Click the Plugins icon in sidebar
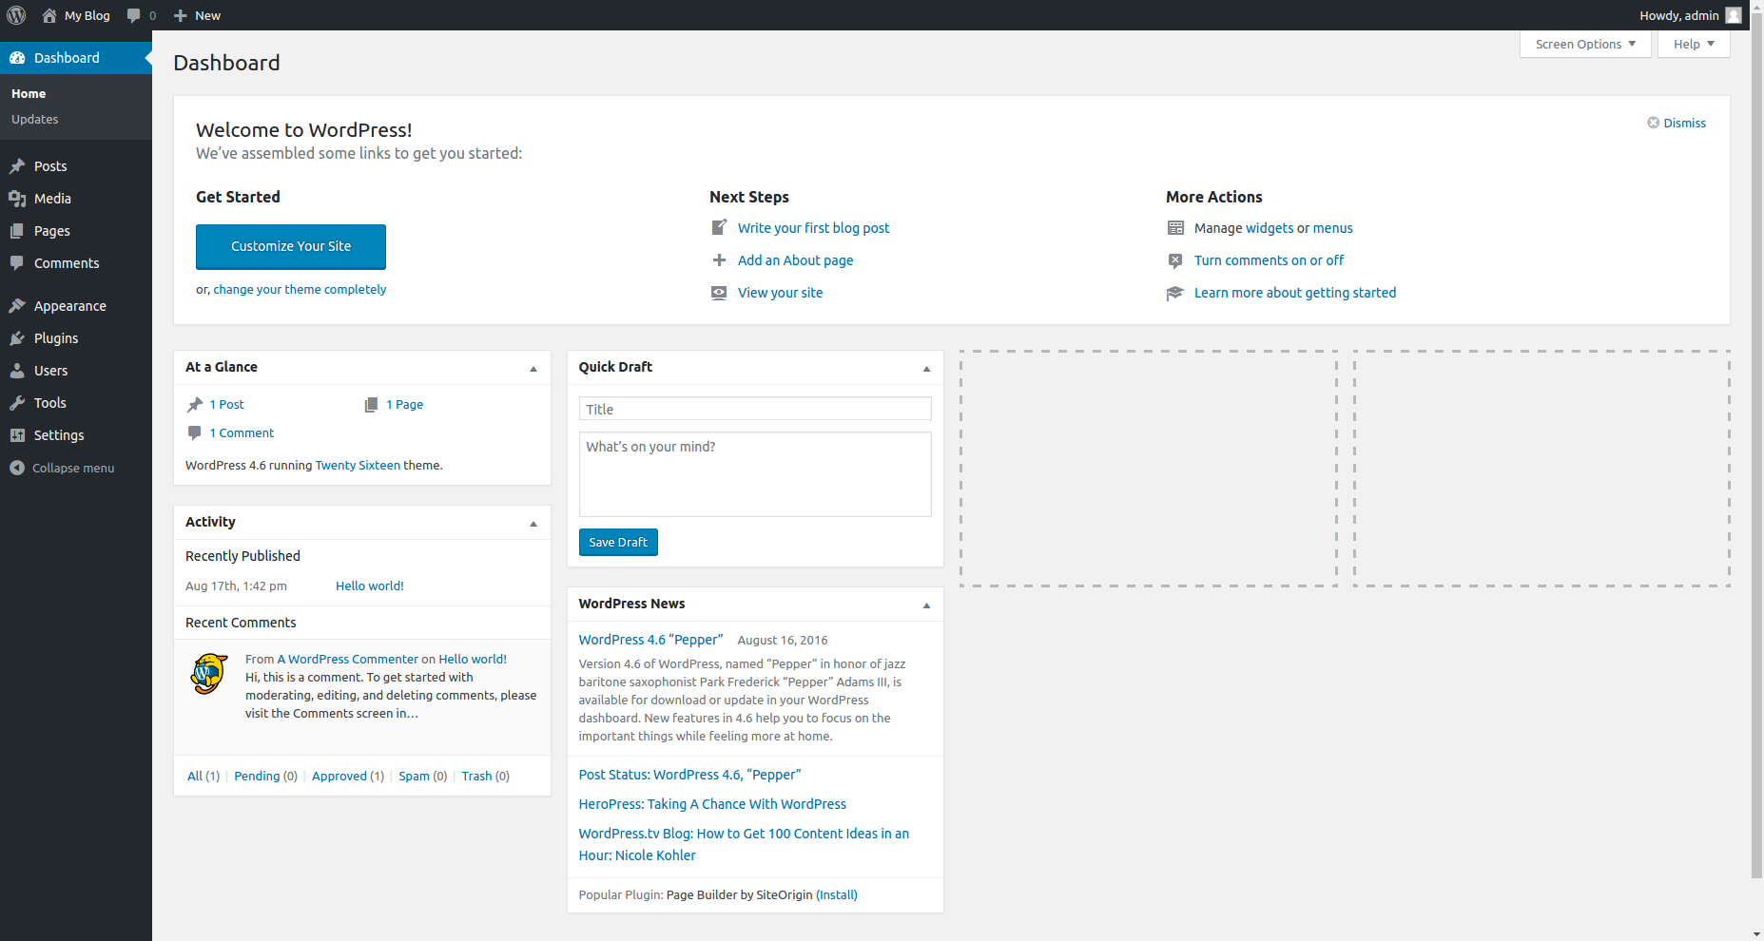Image resolution: width=1764 pixels, height=941 pixels. (17, 338)
